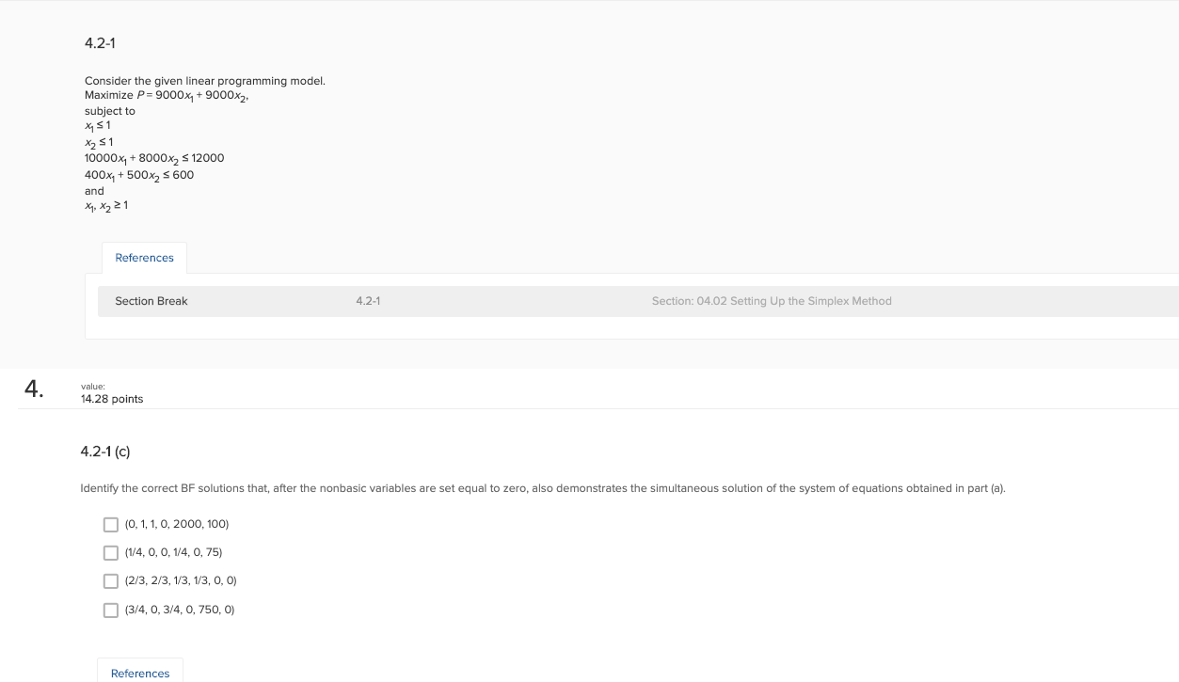The height and width of the screenshot is (682, 1179).
Task: Click the 4.2-1 heading at the top
Action: pyautogui.click(x=100, y=43)
